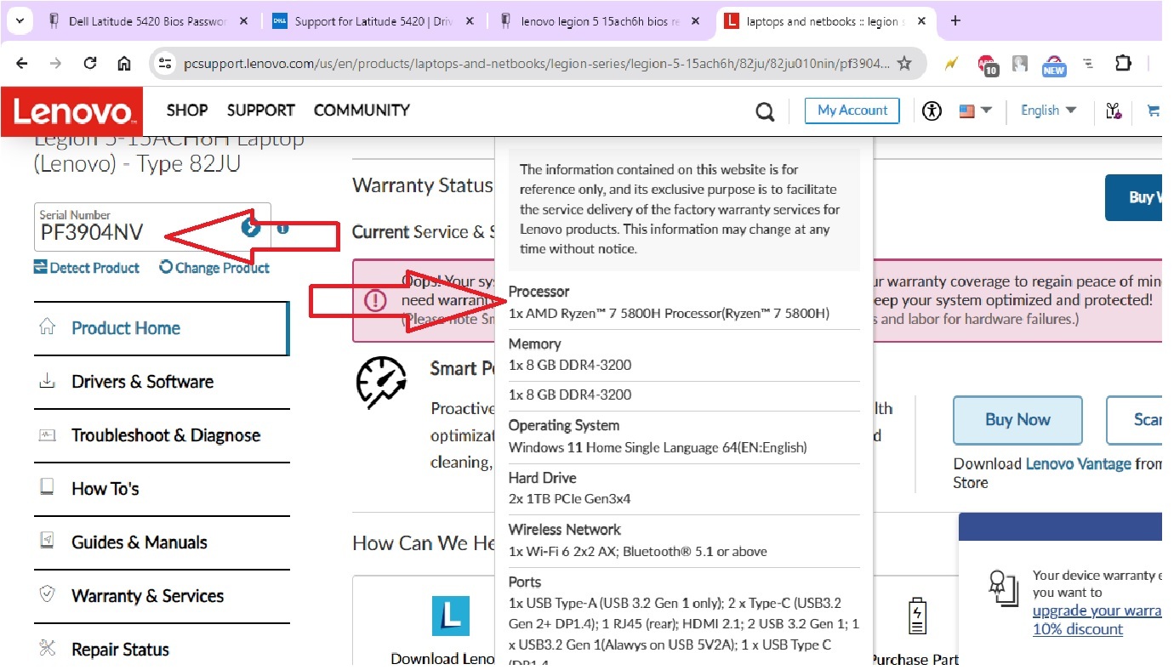Close the lenovo legion 5 15ach6h bios tab
1174x670 pixels.
[x=695, y=21]
